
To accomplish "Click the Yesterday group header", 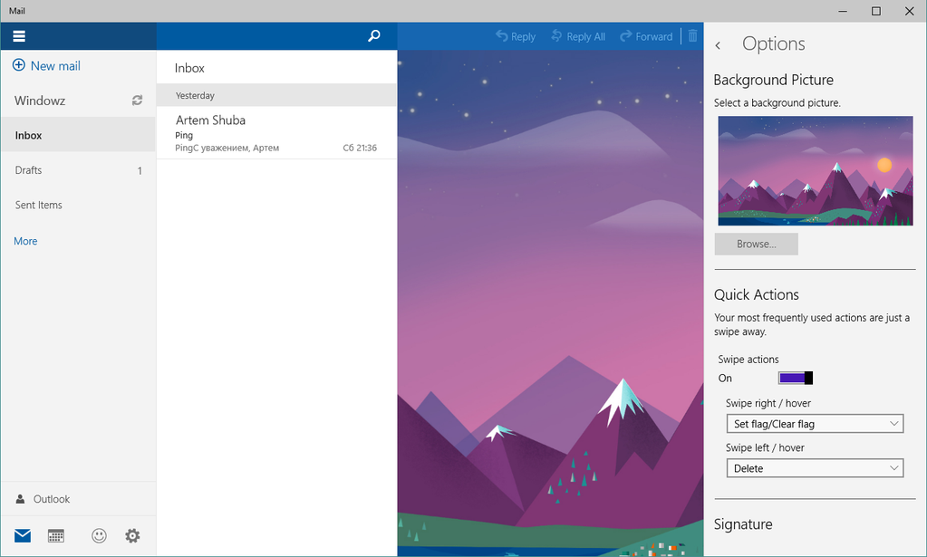I will coord(276,95).
